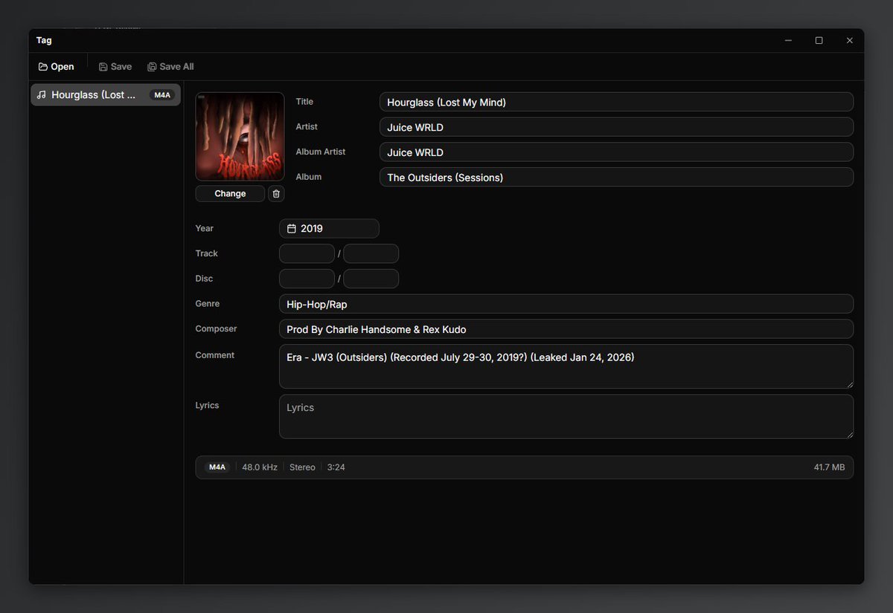Click the Comment box resize handle
Viewport: 893px width, 613px height.
(x=849, y=384)
